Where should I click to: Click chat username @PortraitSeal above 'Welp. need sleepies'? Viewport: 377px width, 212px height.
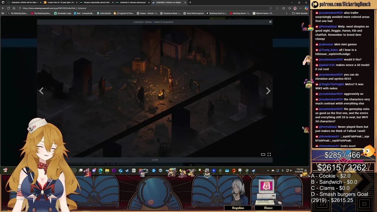[328, 26]
